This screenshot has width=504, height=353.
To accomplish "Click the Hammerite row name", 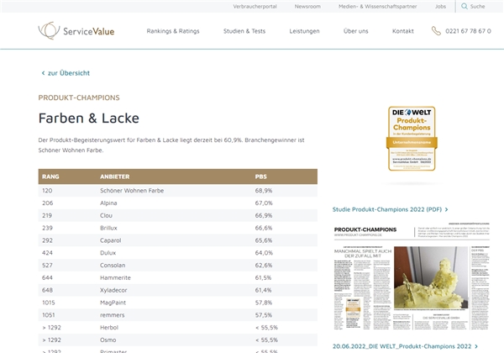I will (115, 277).
